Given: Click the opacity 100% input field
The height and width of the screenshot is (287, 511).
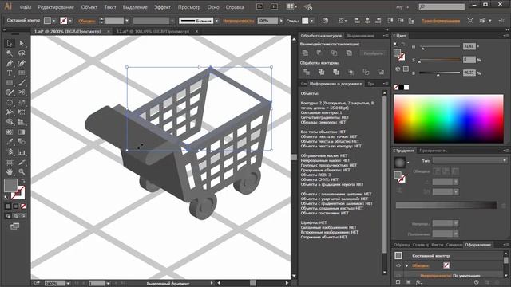Looking at the screenshot, I should point(267,21).
